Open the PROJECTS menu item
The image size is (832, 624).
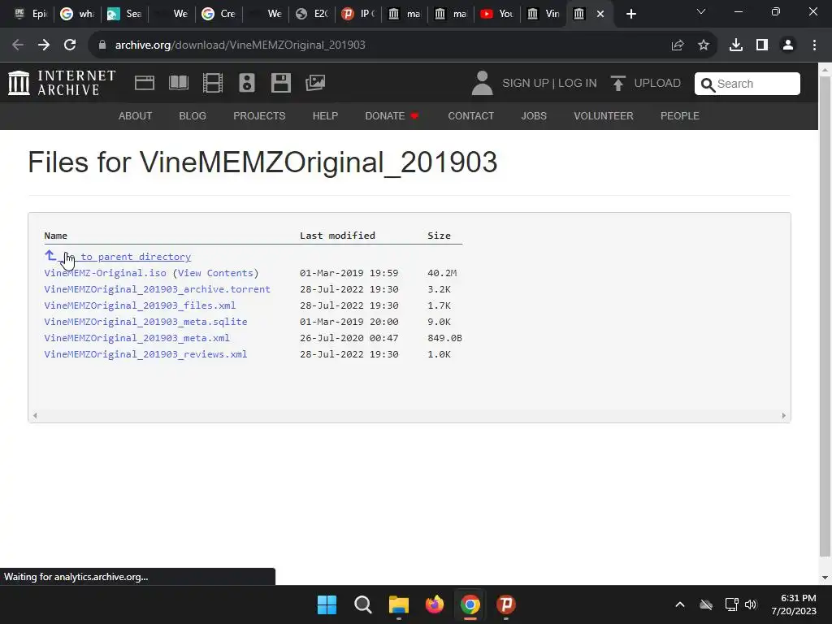[259, 116]
